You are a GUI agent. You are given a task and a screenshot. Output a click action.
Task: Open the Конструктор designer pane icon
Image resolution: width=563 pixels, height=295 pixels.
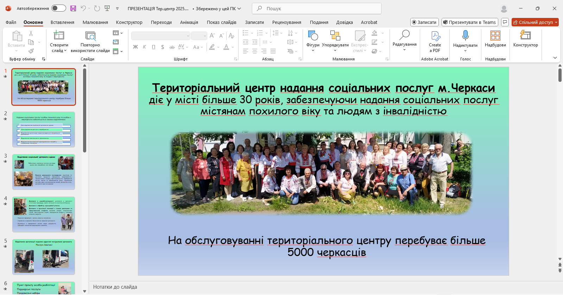525,35
